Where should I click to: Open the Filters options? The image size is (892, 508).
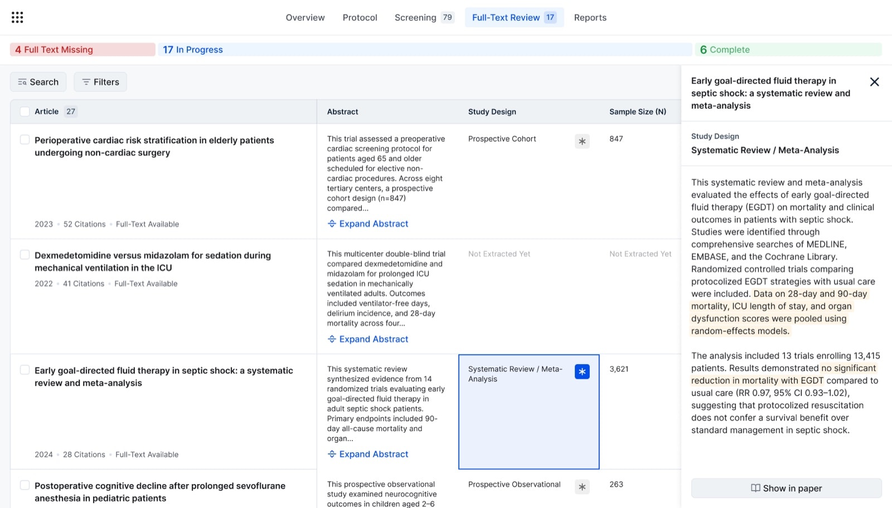coord(100,82)
